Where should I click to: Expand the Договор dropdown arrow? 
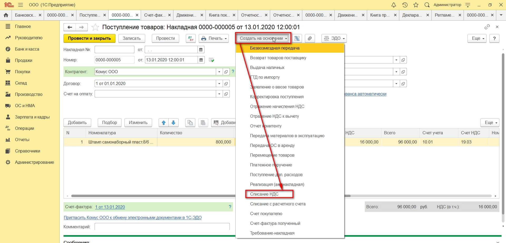pyautogui.click(x=219, y=84)
